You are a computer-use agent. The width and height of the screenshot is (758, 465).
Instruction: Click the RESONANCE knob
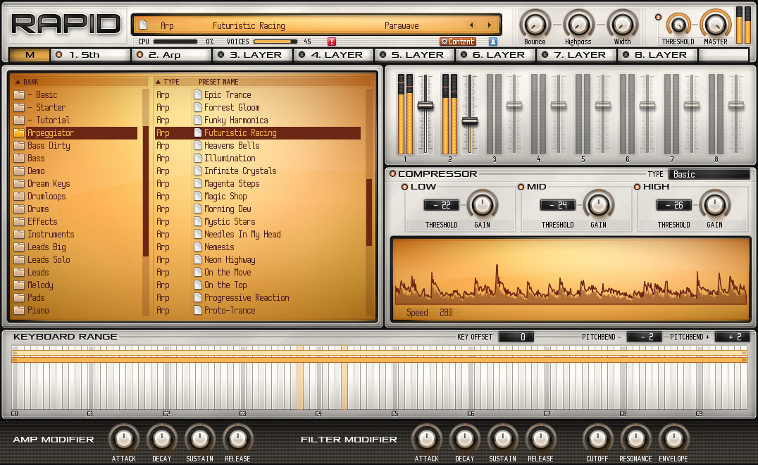coord(635,439)
